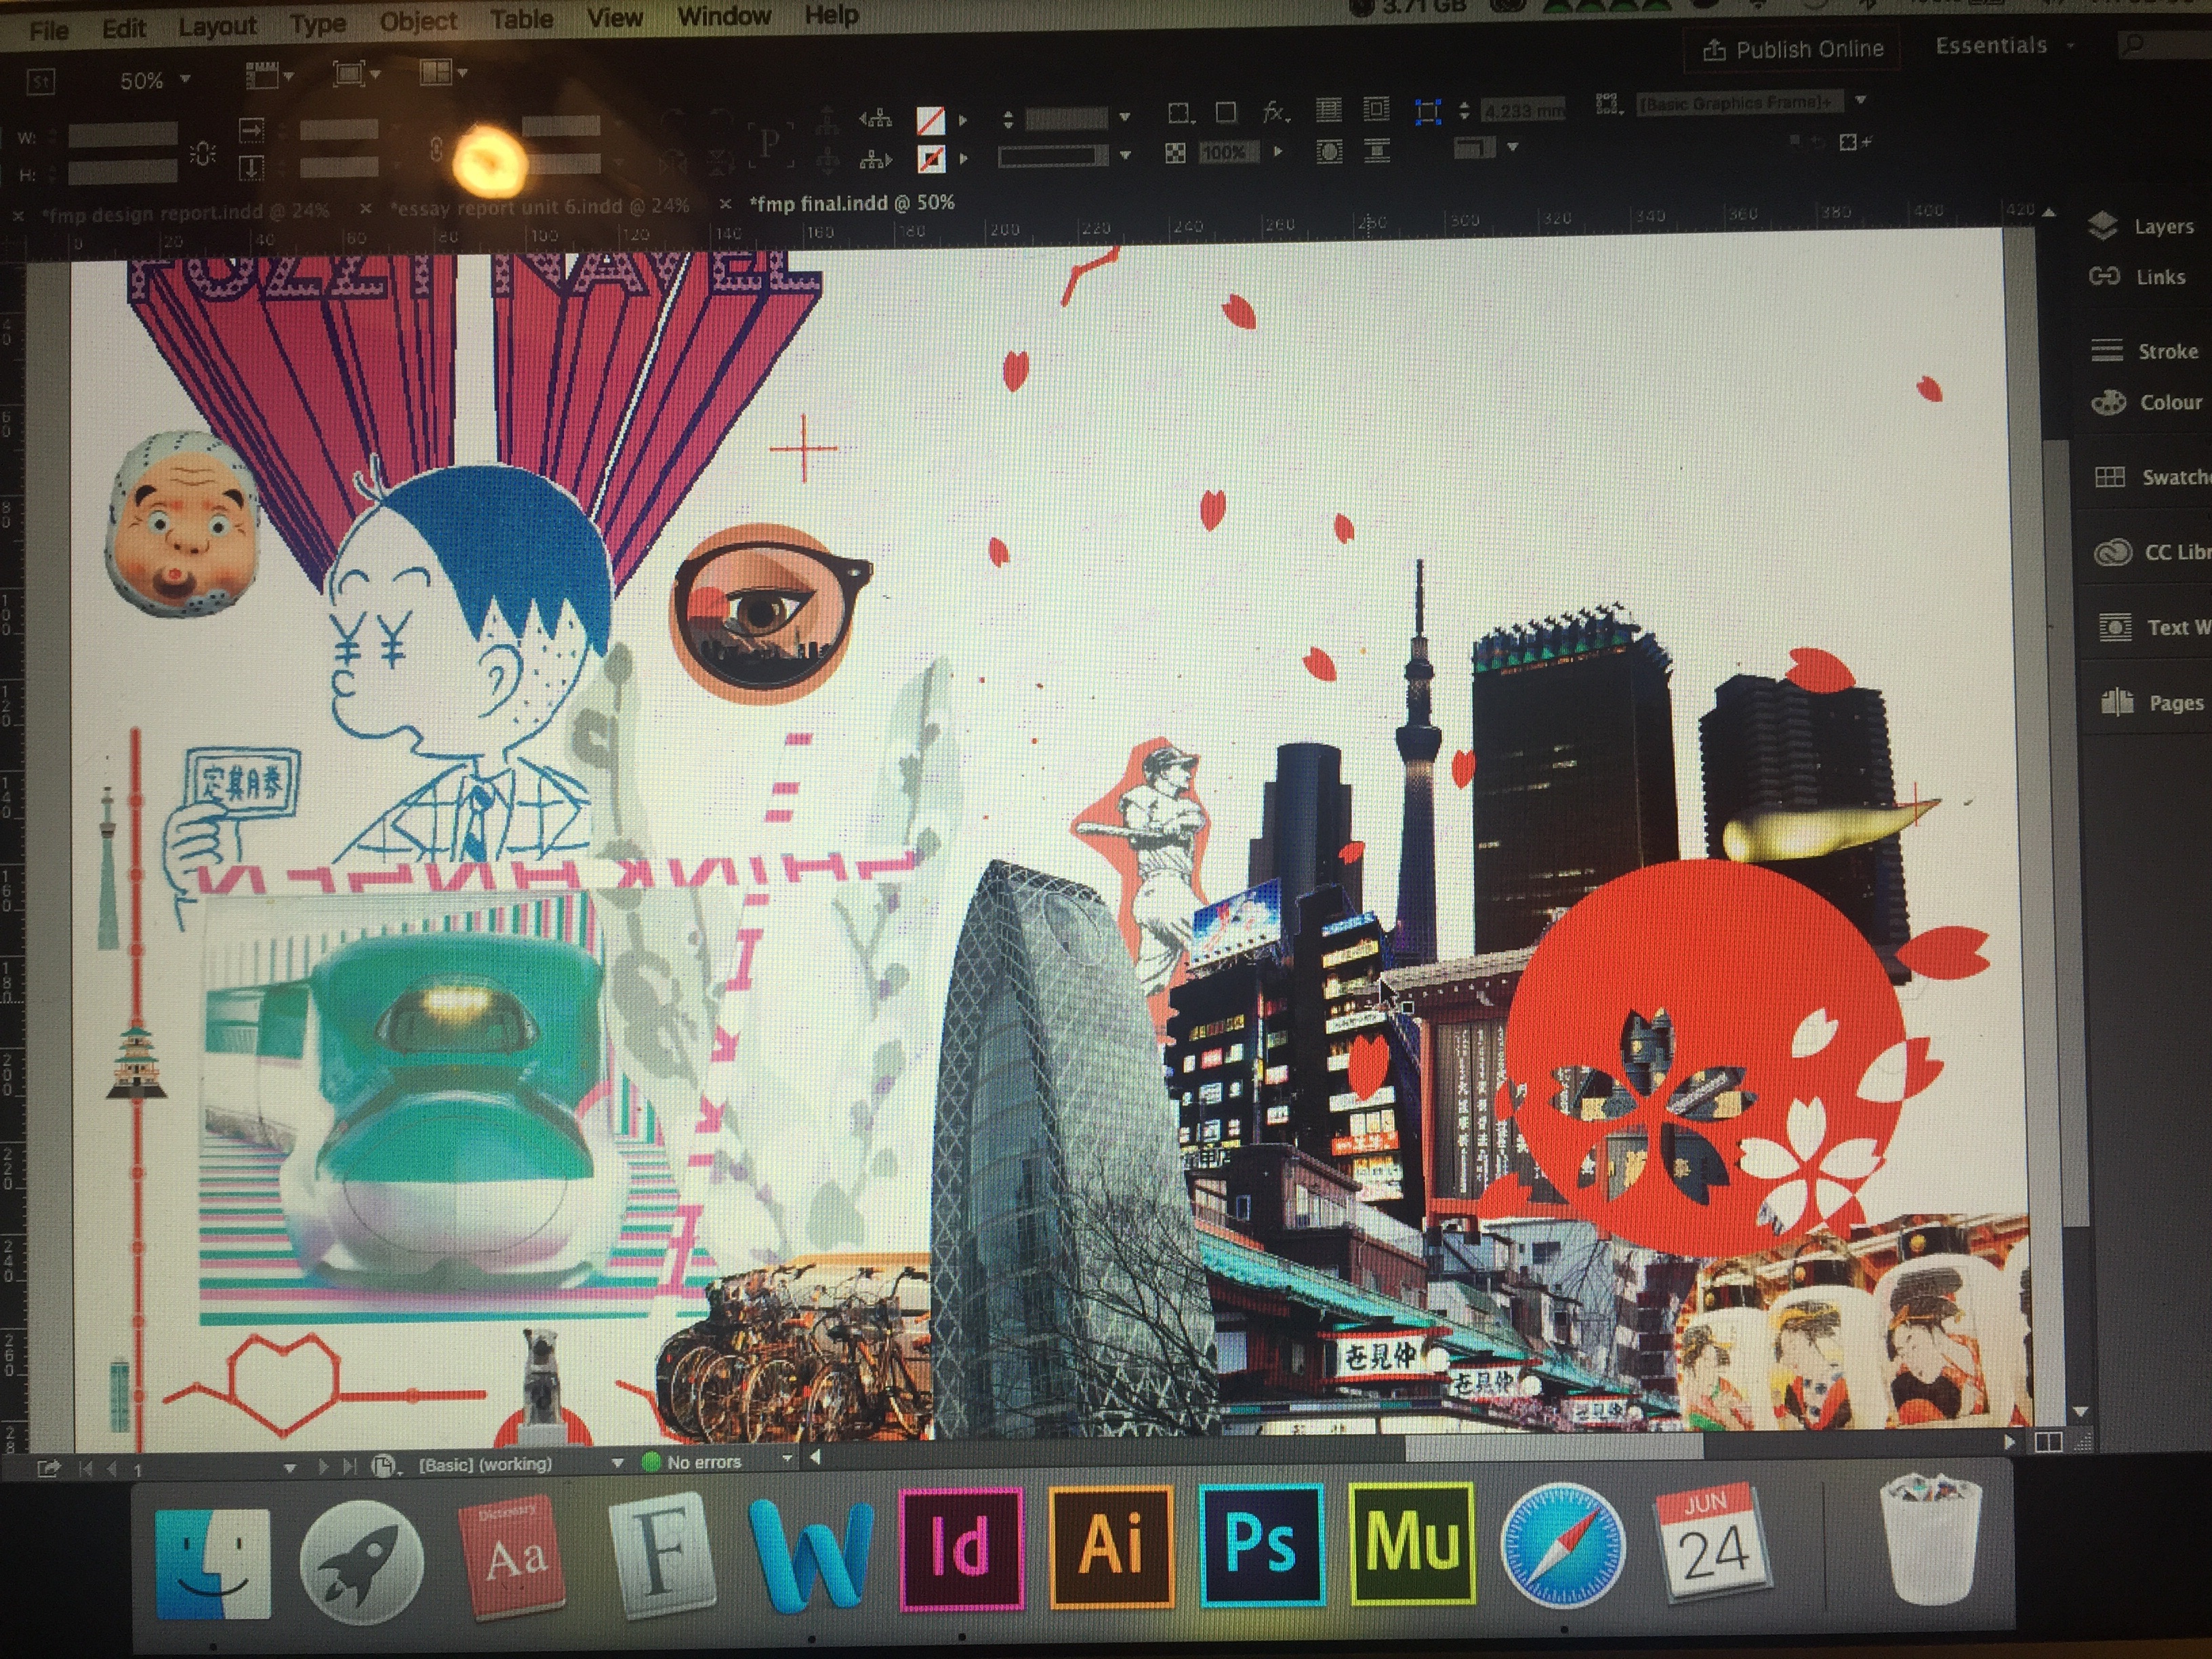Open the No errors preflight menu arrow
This screenshot has width=2212, height=1659.
[787, 1459]
